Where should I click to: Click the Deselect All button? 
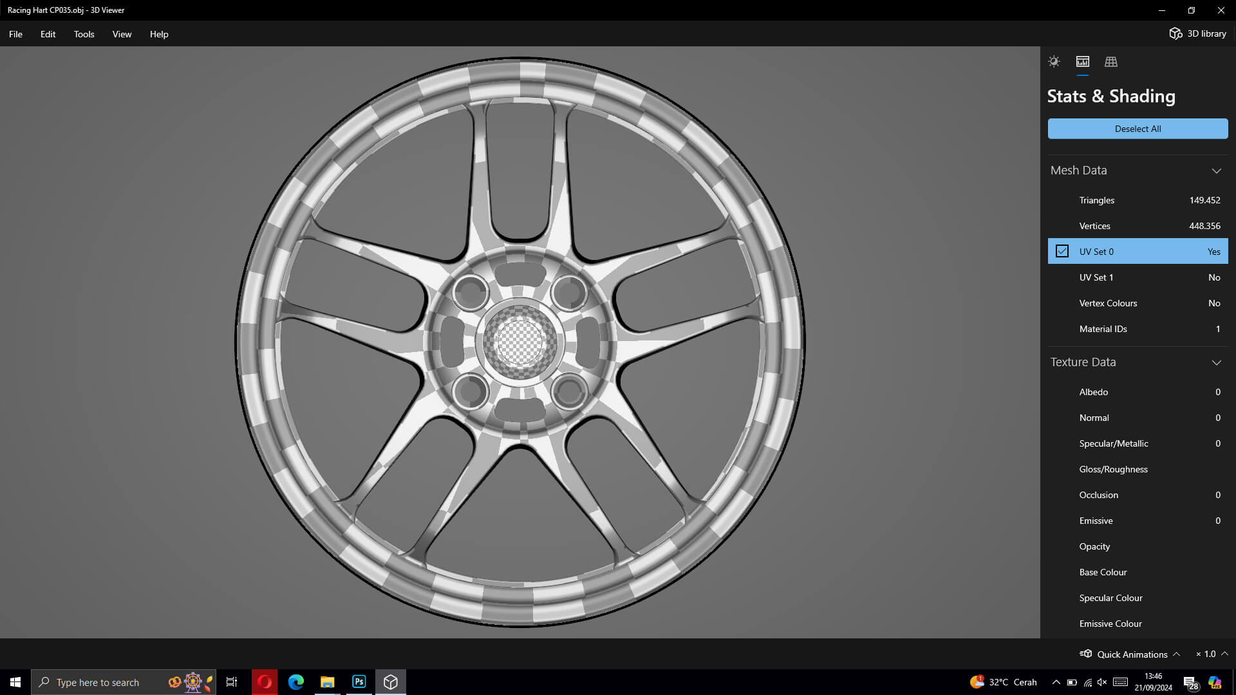pyautogui.click(x=1138, y=129)
